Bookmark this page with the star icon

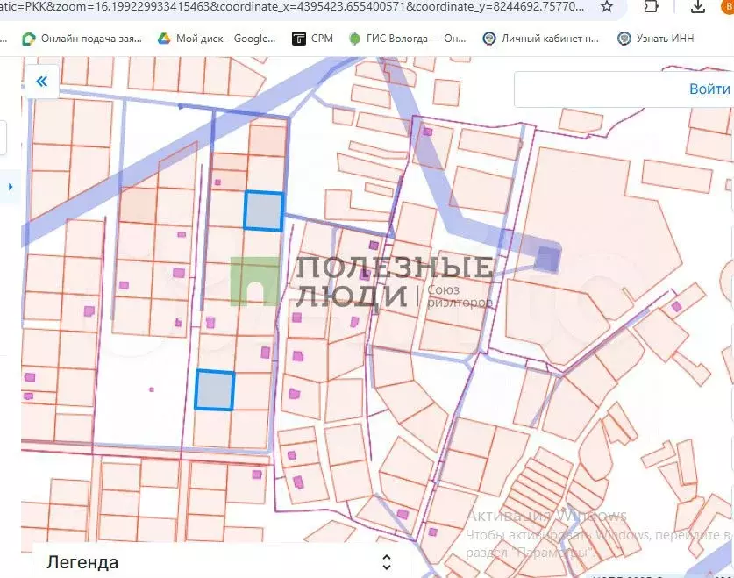[607, 7]
